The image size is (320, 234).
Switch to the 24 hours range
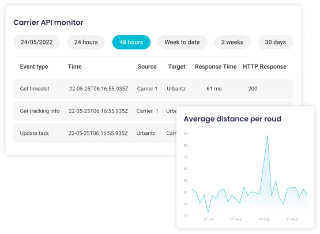coord(86,42)
